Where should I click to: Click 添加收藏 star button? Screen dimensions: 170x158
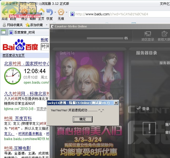pos(34,25)
